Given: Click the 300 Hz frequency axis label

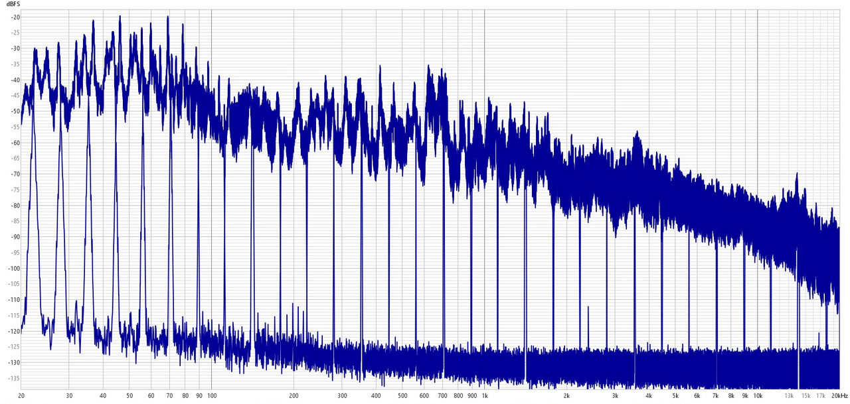Looking at the screenshot, I should coord(342,395).
